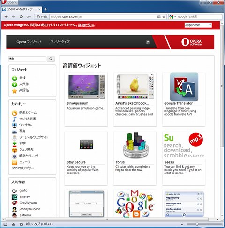Click the browser Back arrow
225x228 pixels.
pos(6,16)
